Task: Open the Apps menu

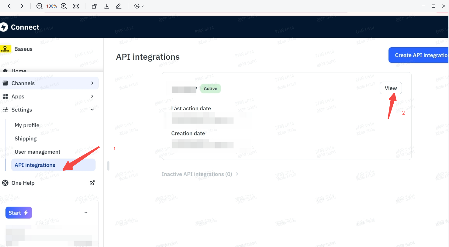Action: tap(18, 96)
